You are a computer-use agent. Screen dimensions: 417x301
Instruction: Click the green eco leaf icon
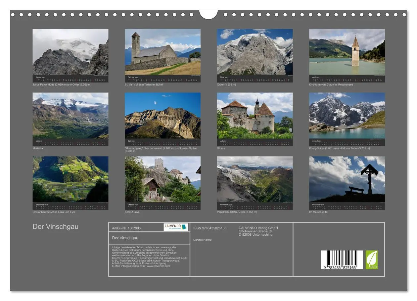(371, 260)
